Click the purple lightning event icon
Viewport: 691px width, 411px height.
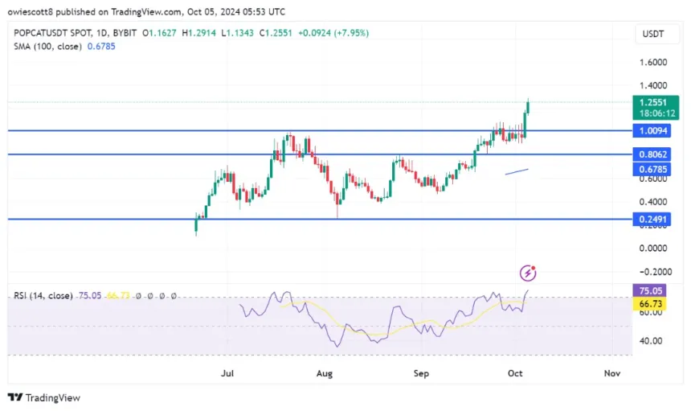[528, 273]
